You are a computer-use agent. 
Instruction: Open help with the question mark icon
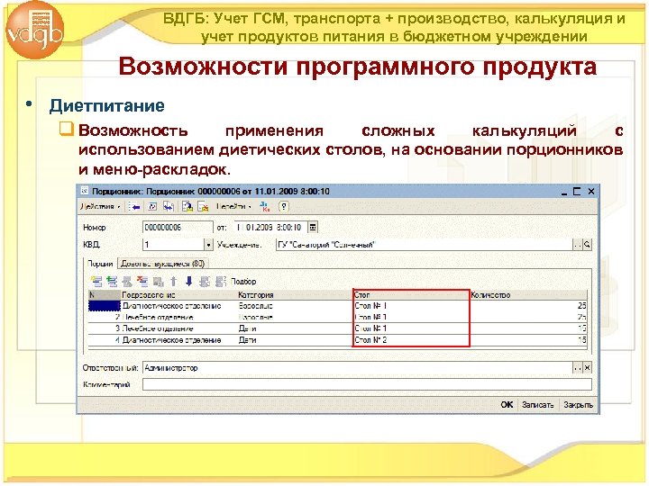[x=284, y=207]
